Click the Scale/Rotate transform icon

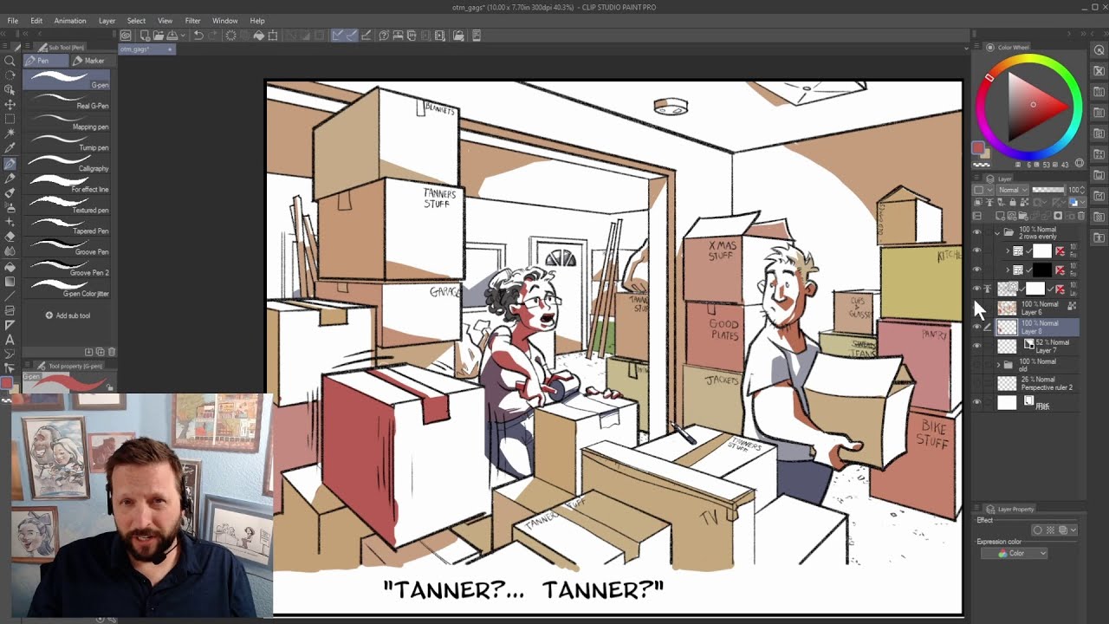tap(273, 36)
